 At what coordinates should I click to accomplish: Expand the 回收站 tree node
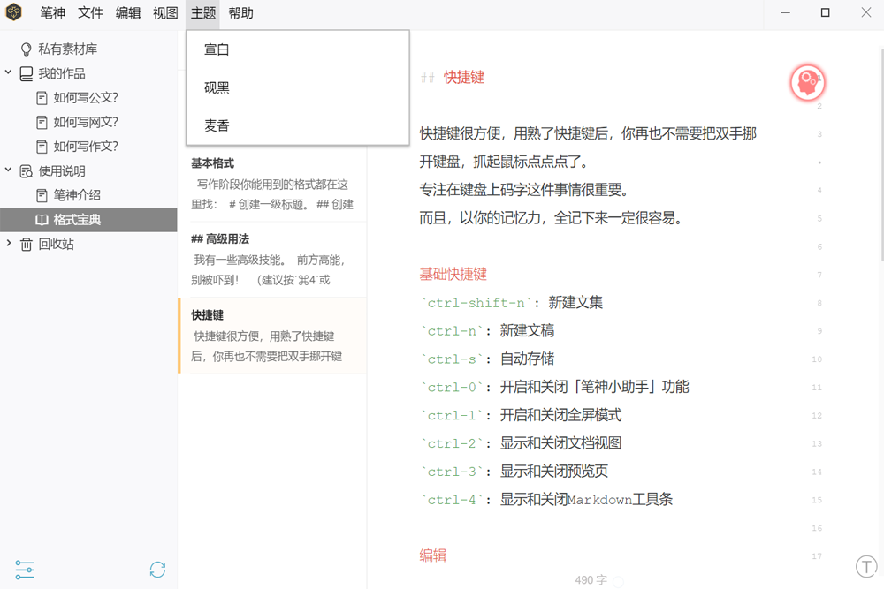point(9,244)
